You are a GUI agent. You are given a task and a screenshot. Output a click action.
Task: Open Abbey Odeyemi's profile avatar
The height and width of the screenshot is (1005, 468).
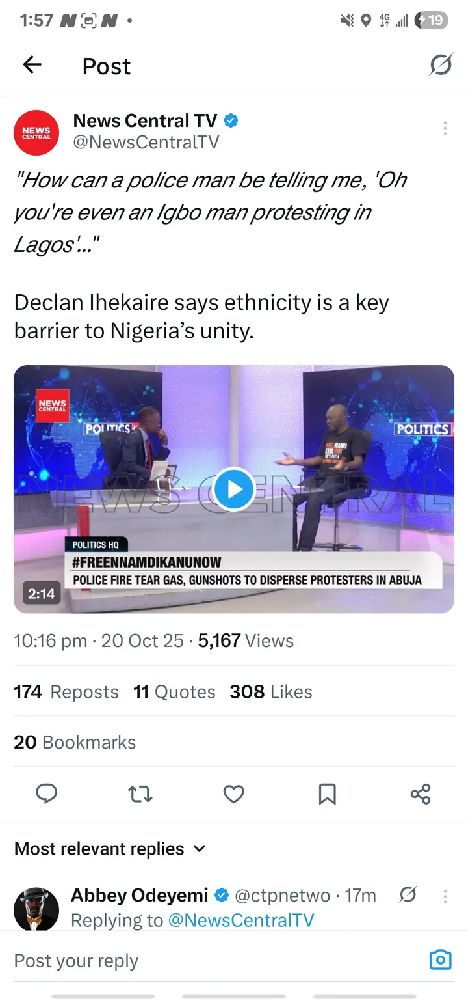[x=36, y=909]
